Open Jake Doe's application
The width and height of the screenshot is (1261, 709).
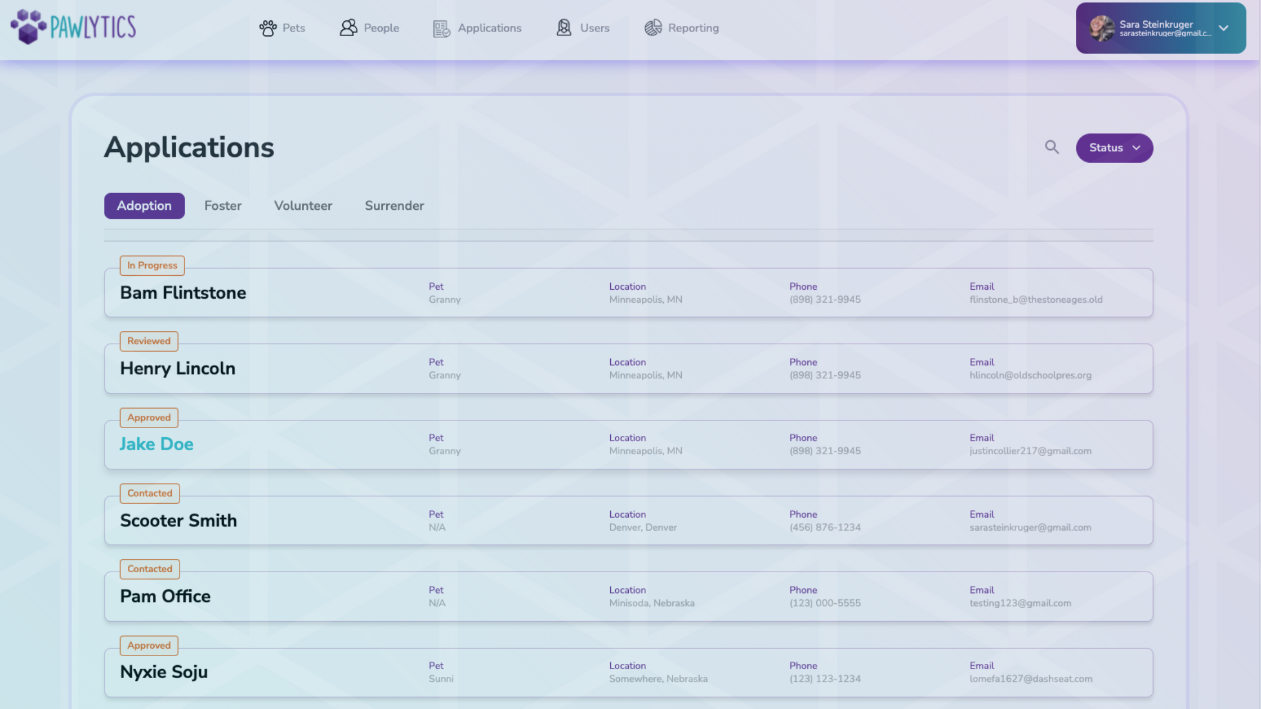[x=156, y=445]
